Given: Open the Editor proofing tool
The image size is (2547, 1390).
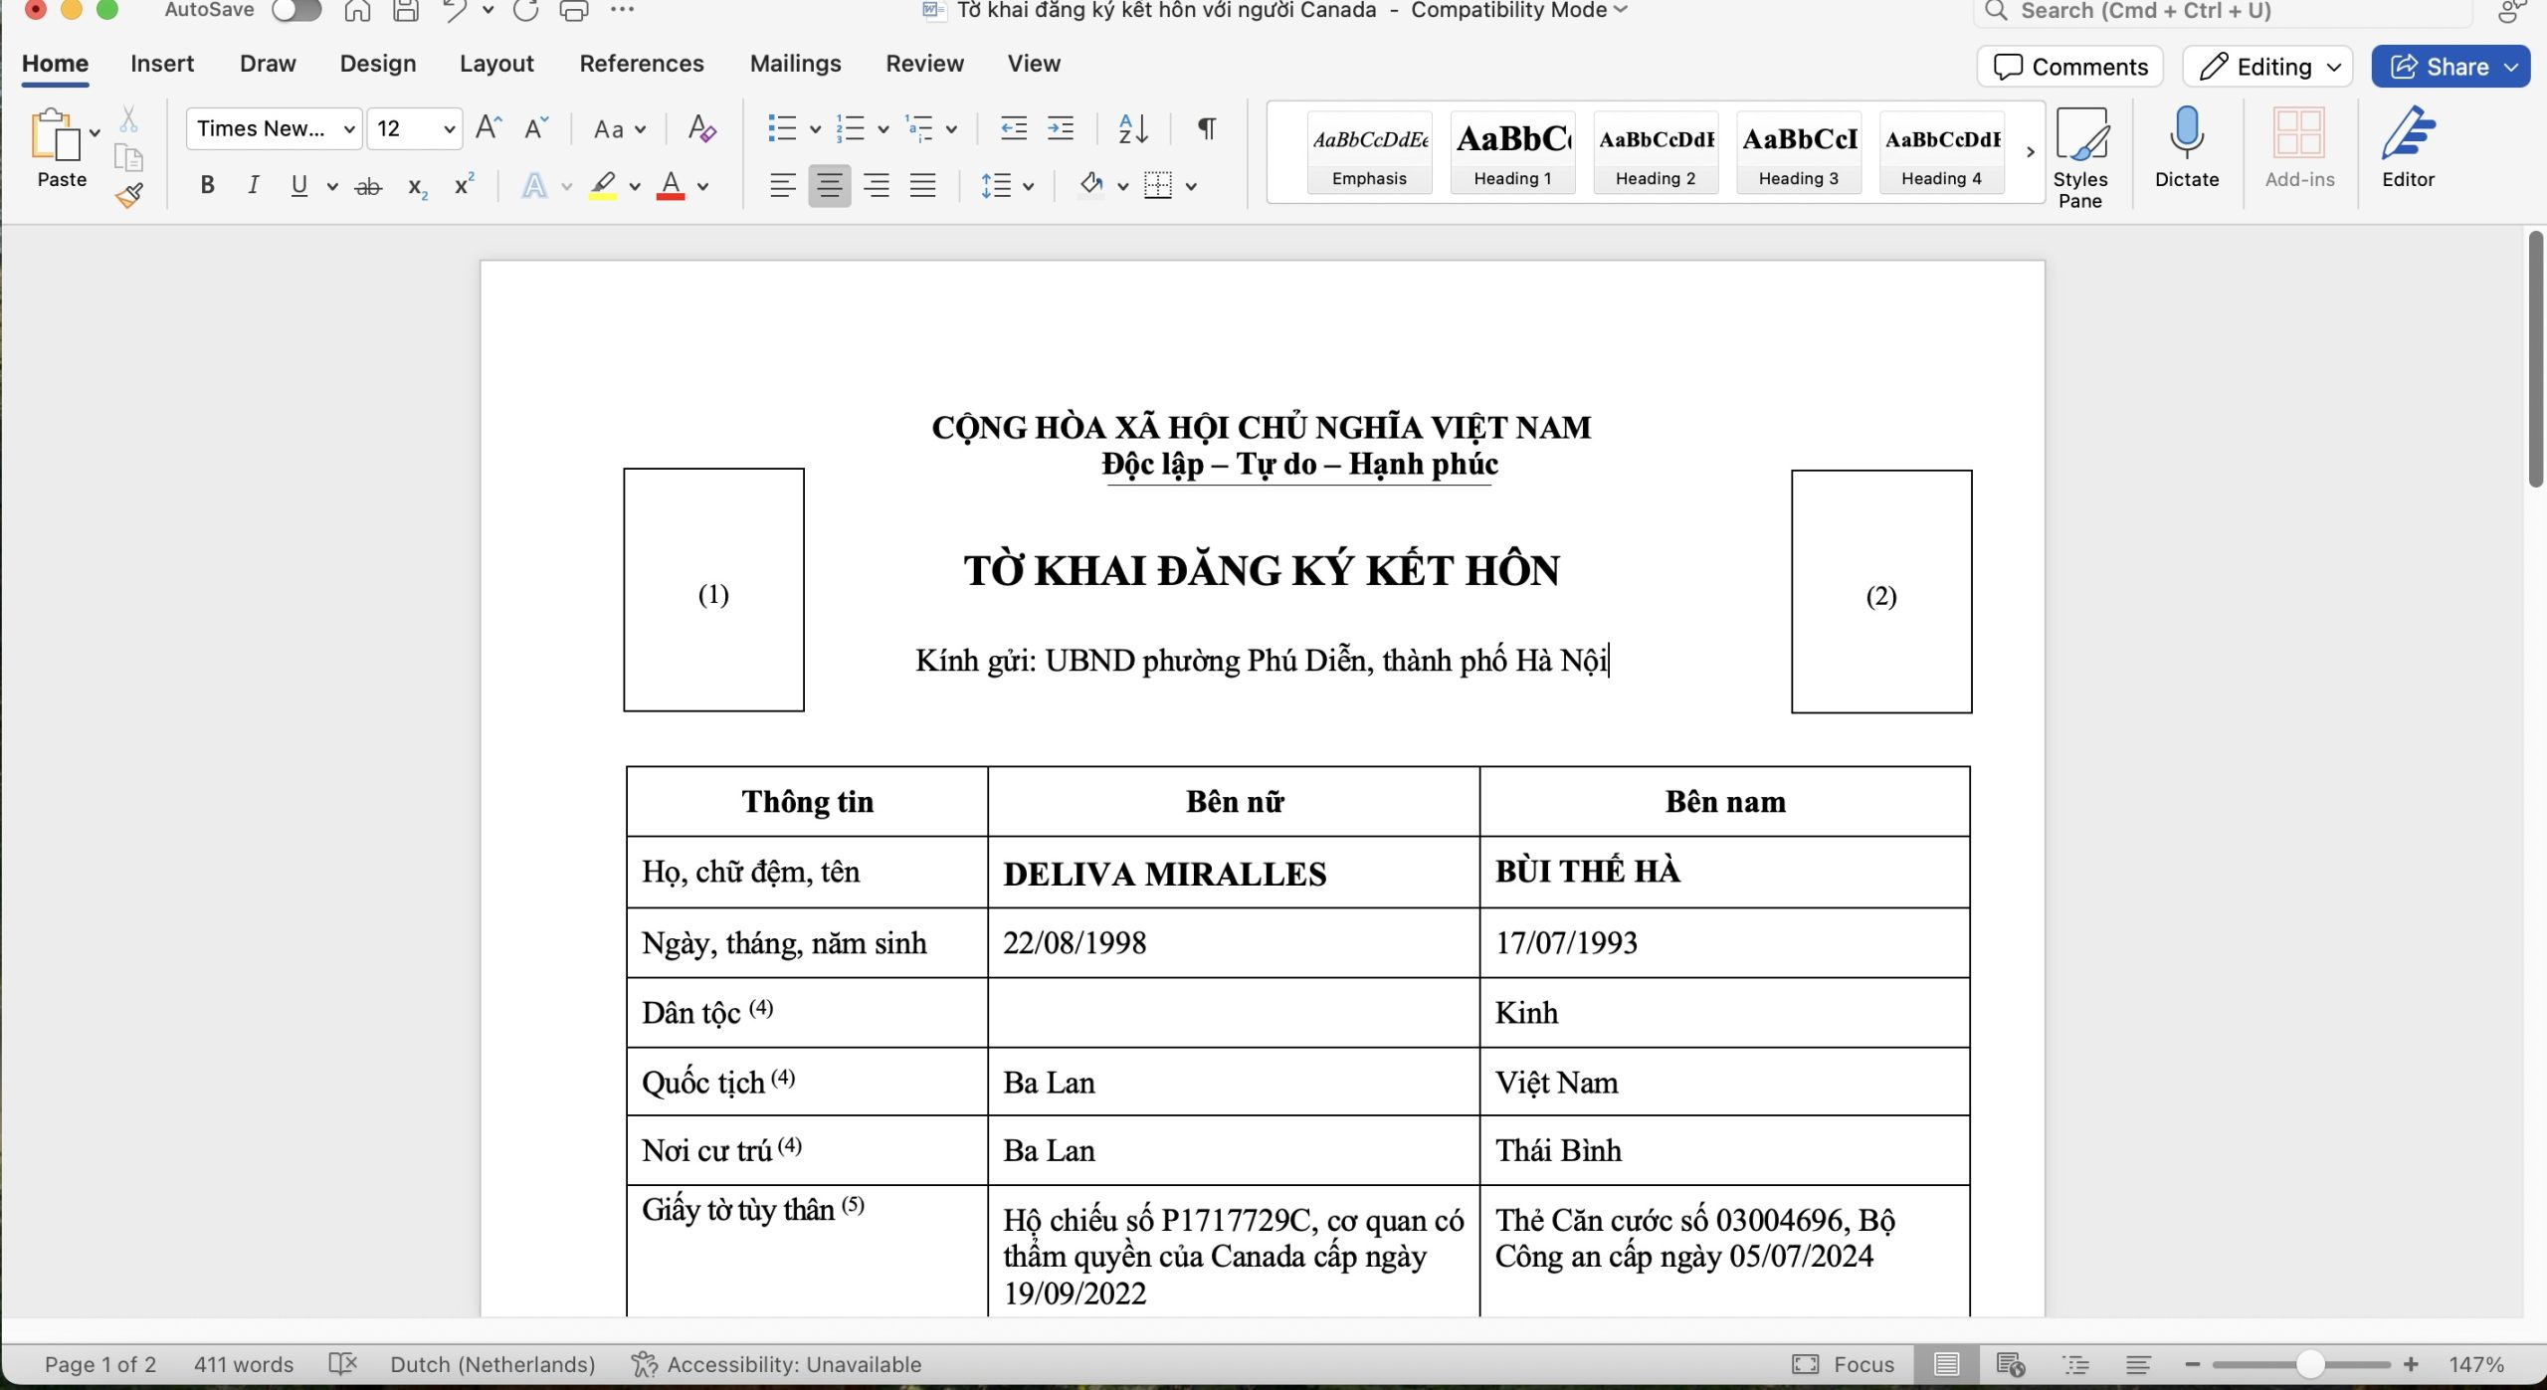Looking at the screenshot, I should click(x=2407, y=147).
